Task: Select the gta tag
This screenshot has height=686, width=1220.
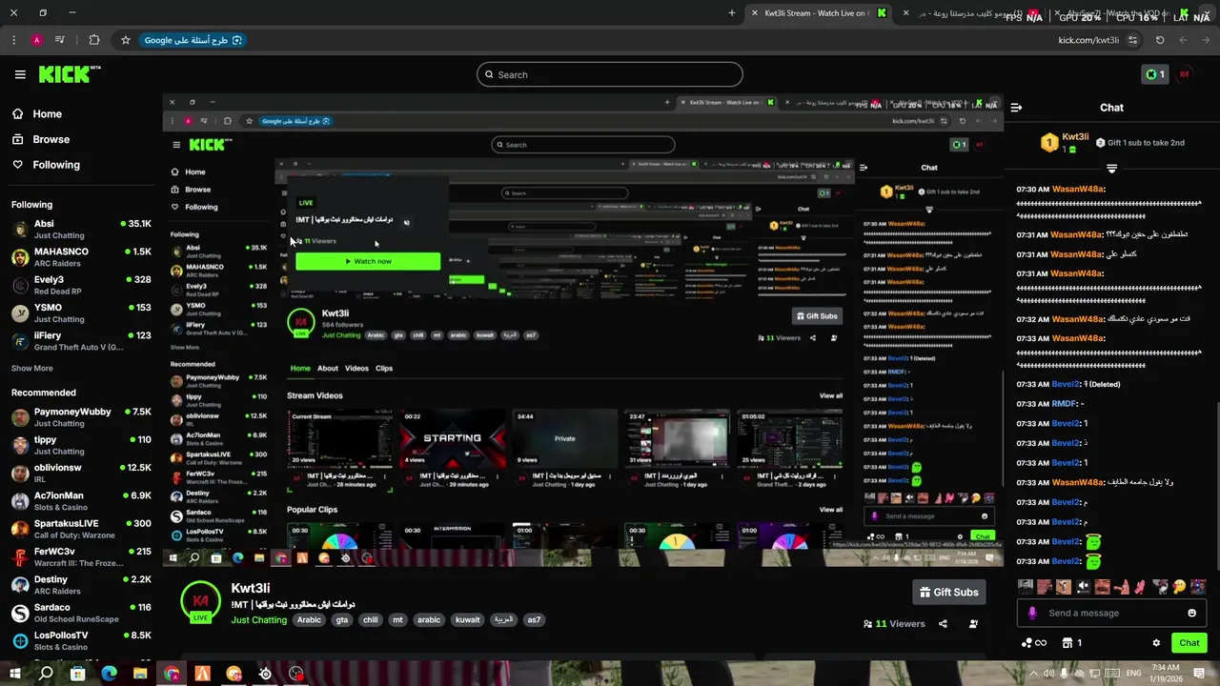Action: click(x=342, y=619)
